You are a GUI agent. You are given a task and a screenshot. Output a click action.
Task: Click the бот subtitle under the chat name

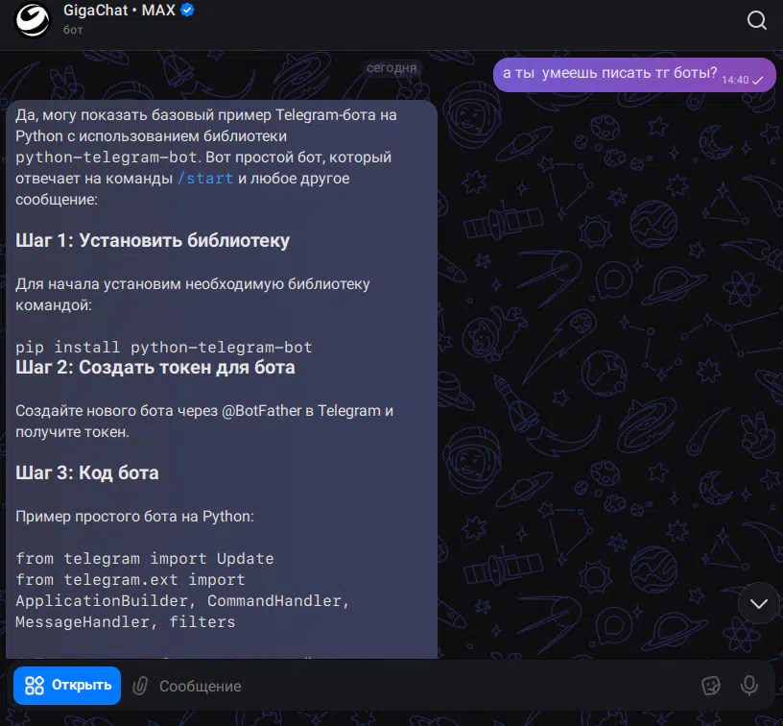coord(73,30)
